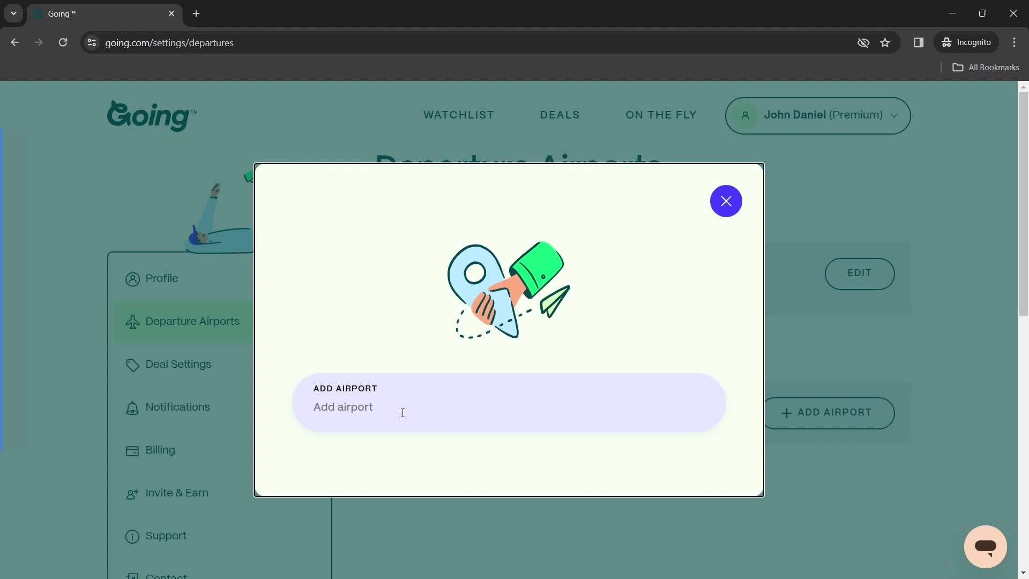Click the EDIT button on departures page
This screenshot has width=1029, height=579.
pos(860,272)
